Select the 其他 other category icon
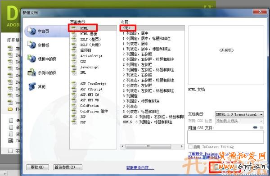 tap(32, 86)
